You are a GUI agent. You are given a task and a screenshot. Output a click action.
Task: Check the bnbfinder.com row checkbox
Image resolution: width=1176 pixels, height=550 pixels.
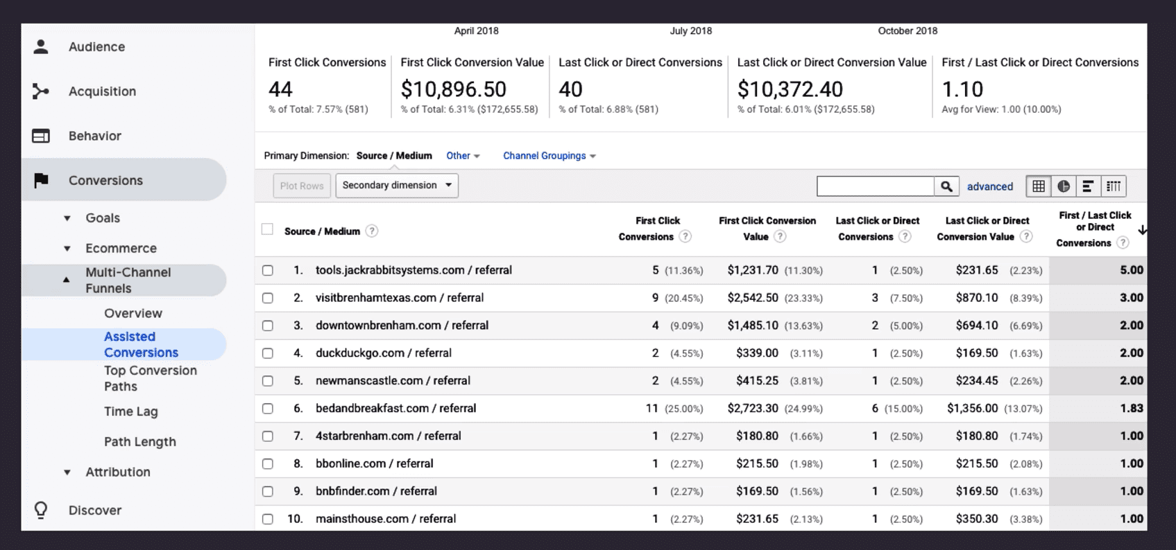coord(268,492)
